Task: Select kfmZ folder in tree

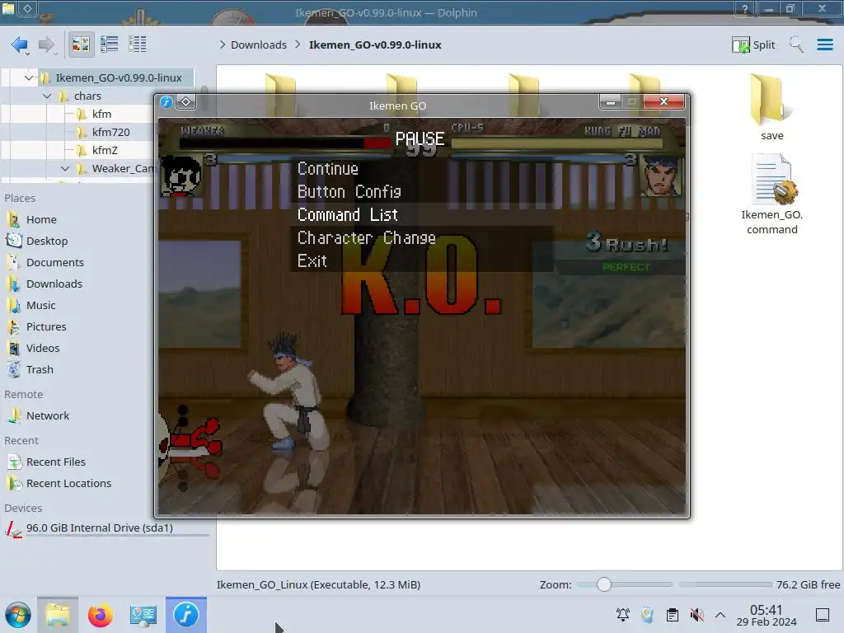Action: pos(105,150)
